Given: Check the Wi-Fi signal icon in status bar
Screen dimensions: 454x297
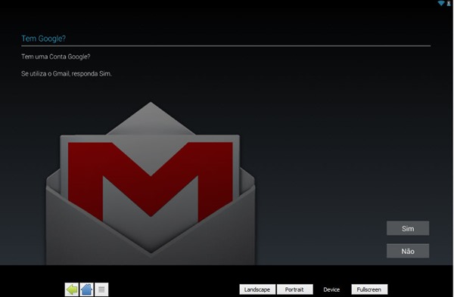Looking at the screenshot, I should tap(441, 3).
